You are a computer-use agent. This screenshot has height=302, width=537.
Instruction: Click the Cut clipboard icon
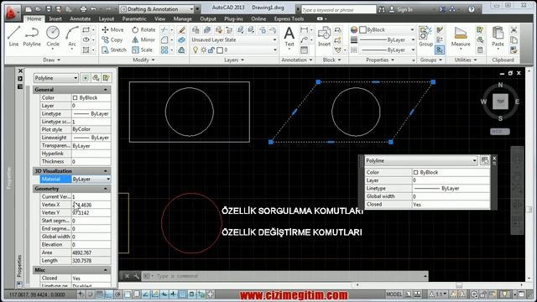point(514,30)
